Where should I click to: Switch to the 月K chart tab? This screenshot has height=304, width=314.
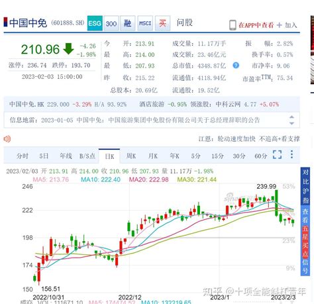click(x=153, y=156)
